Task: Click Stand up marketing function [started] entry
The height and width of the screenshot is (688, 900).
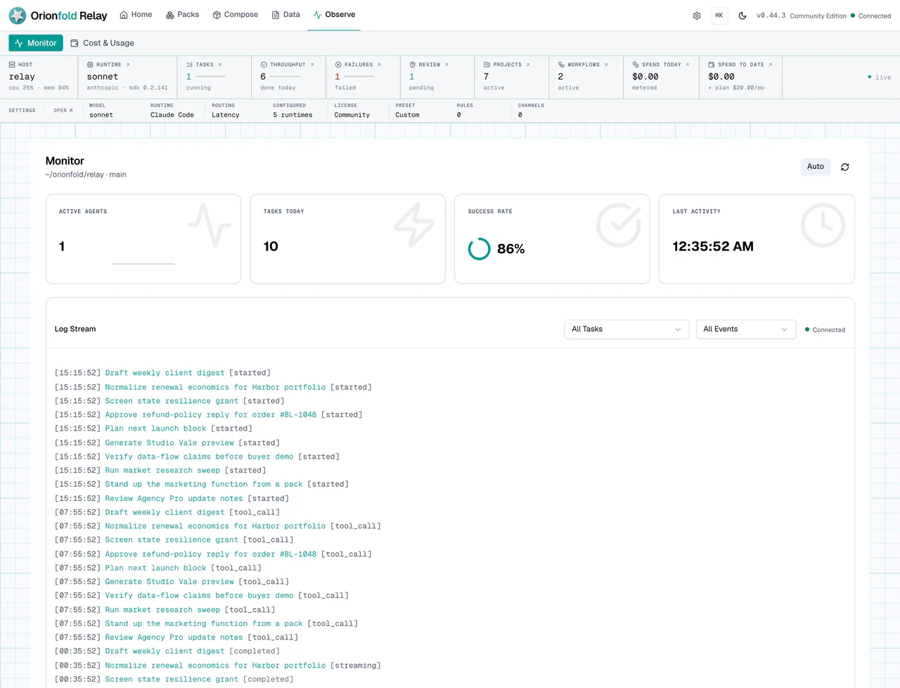Action: point(202,484)
